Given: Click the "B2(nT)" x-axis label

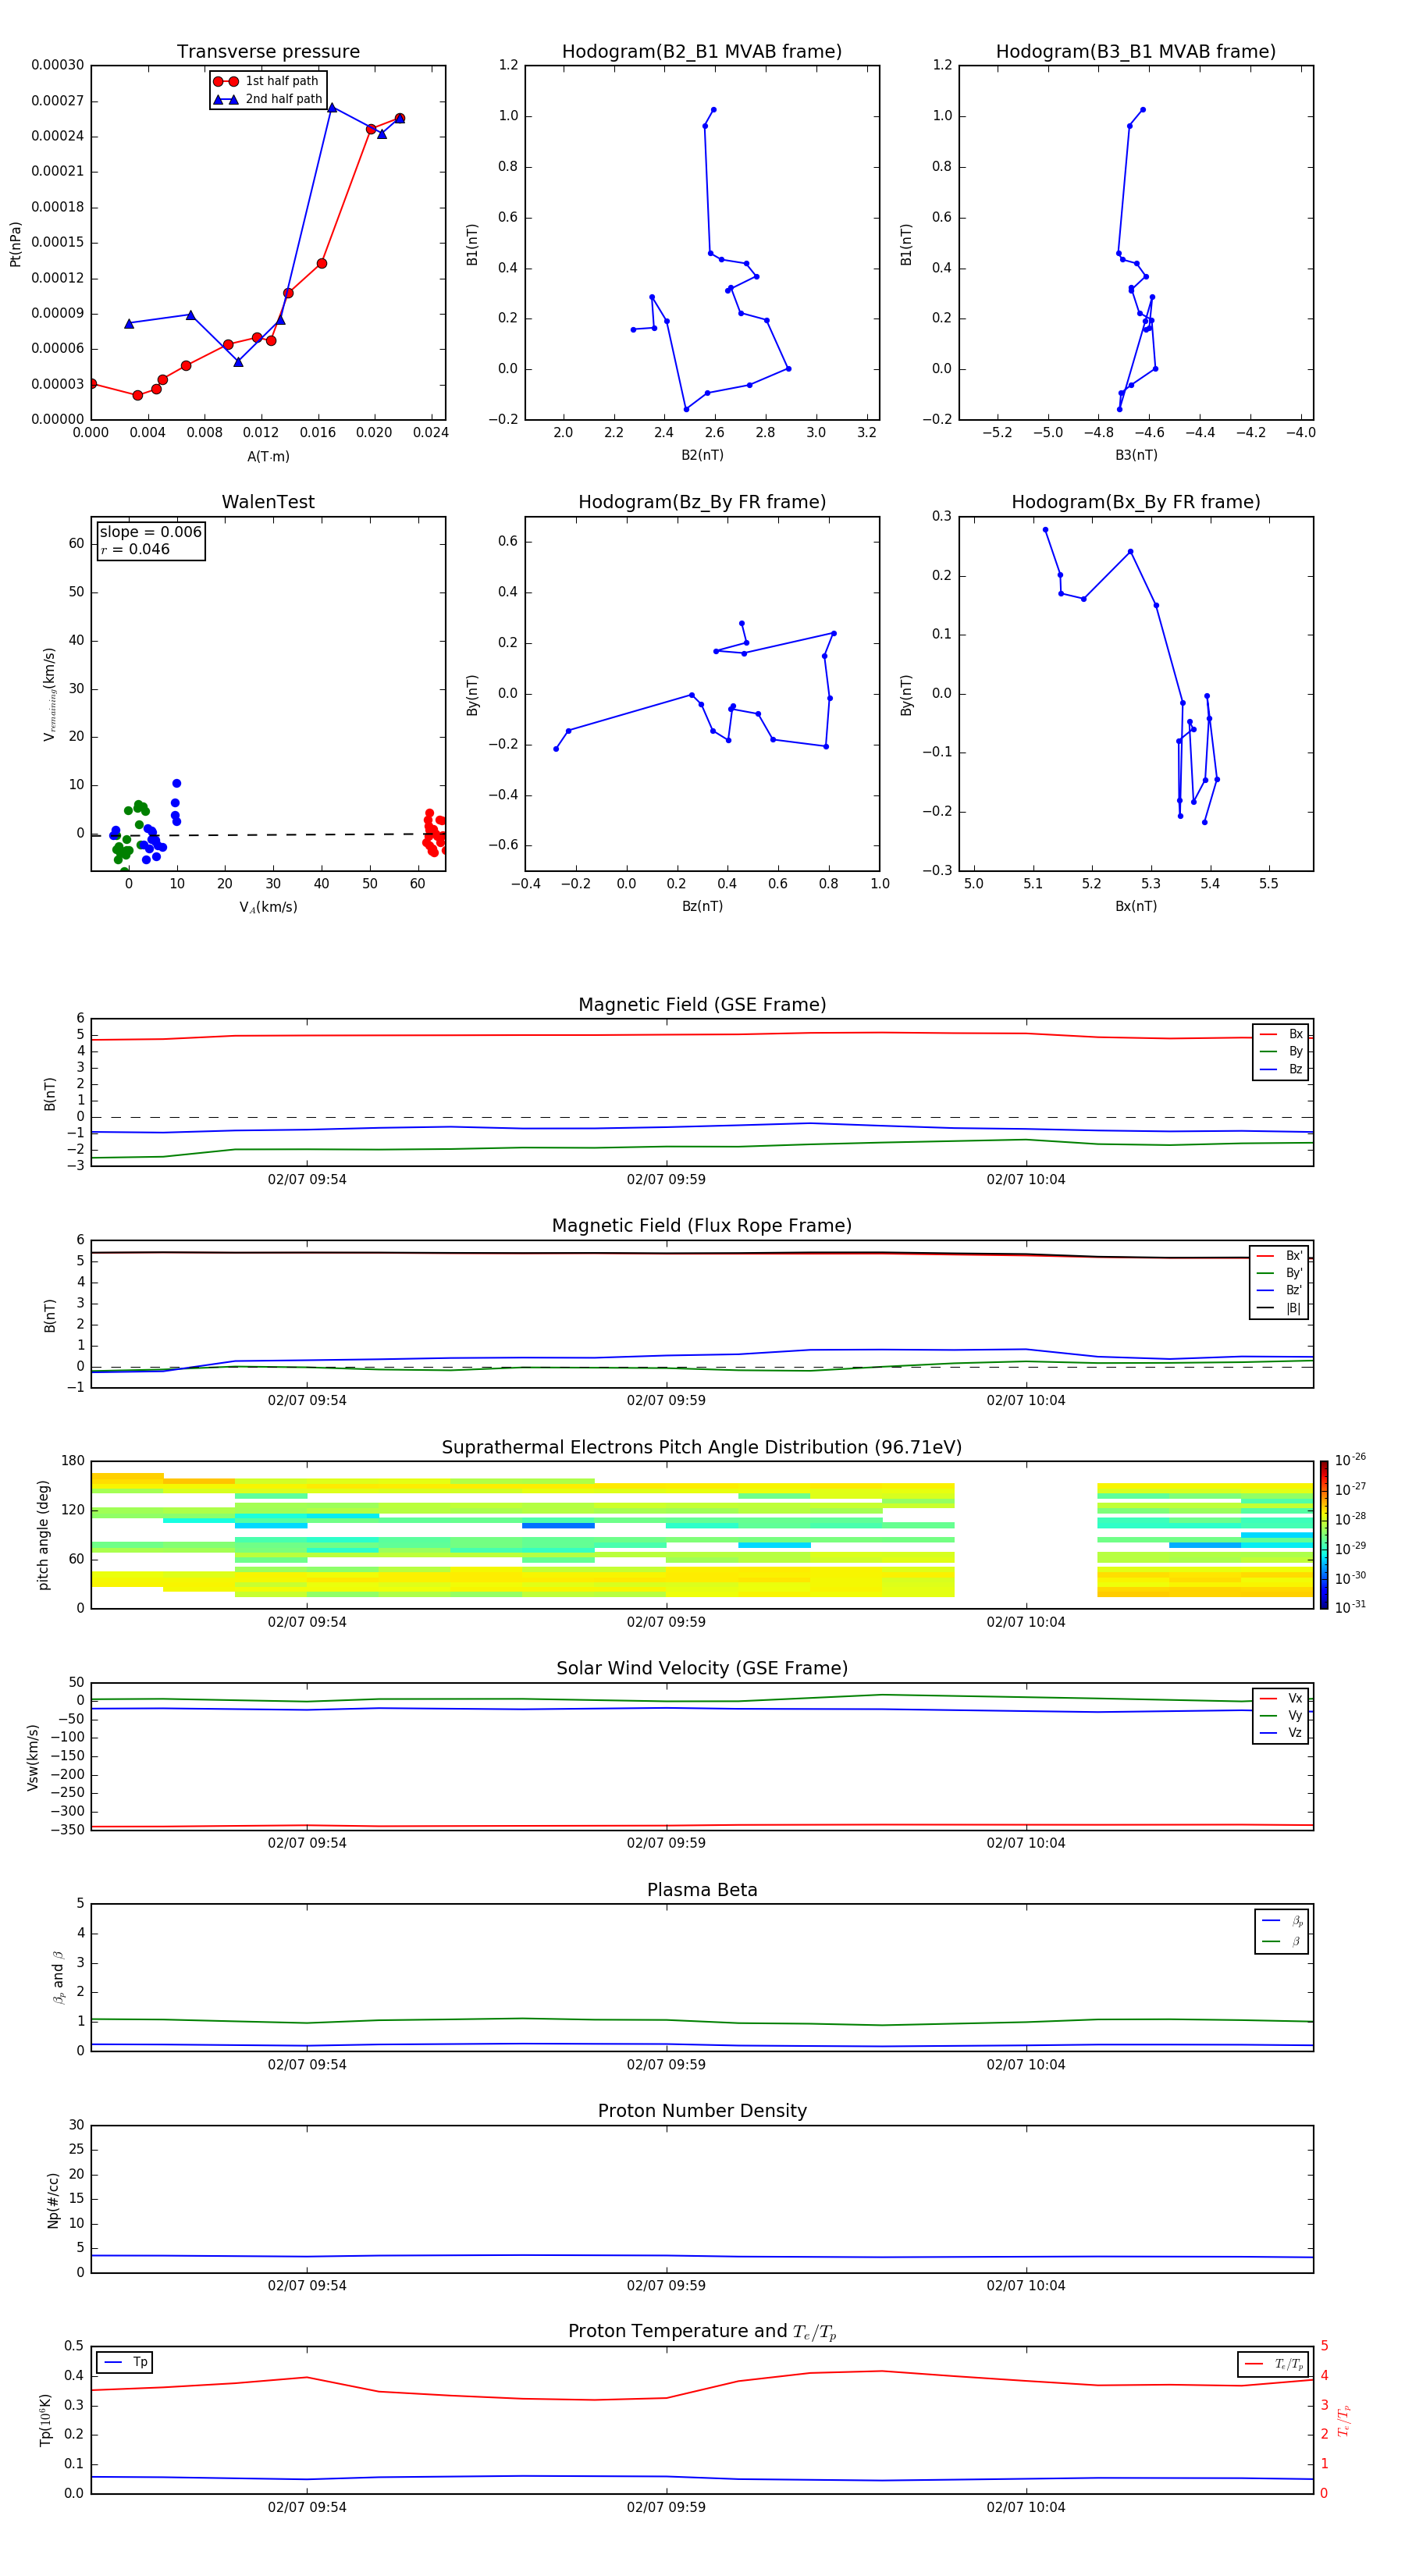Looking at the screenshot, I should click(702, 455).
